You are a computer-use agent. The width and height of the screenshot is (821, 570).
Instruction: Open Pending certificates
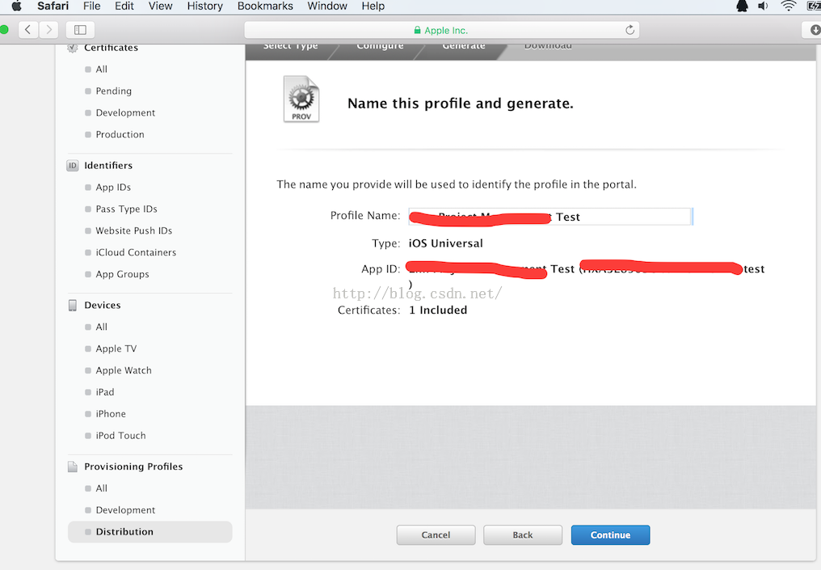[114, 91]
